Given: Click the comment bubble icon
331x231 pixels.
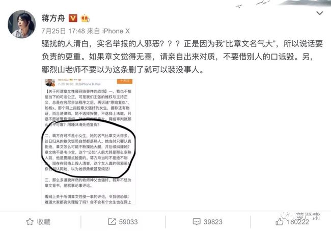Looking at the screenshot, I should 197,222.
